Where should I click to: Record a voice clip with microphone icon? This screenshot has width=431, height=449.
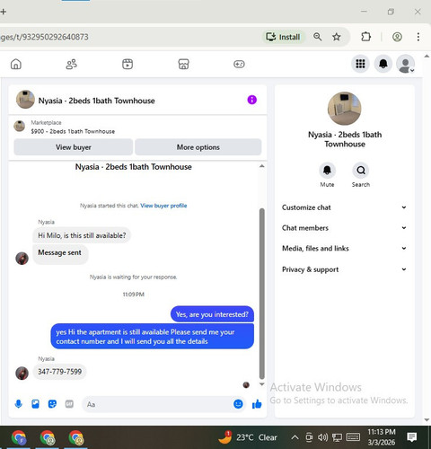click(18, 404)
